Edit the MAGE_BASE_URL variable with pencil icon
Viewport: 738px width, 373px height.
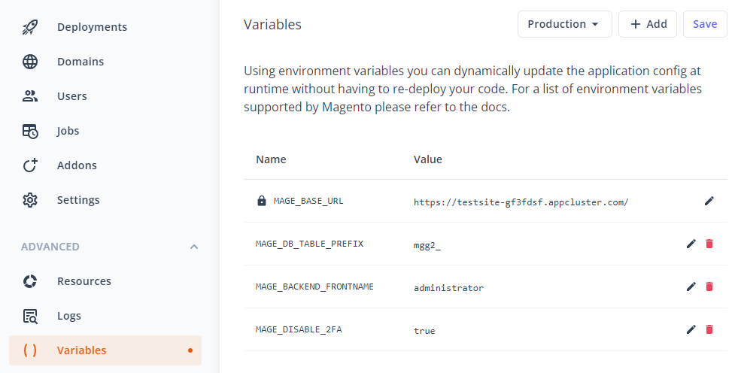click(709, 201)
